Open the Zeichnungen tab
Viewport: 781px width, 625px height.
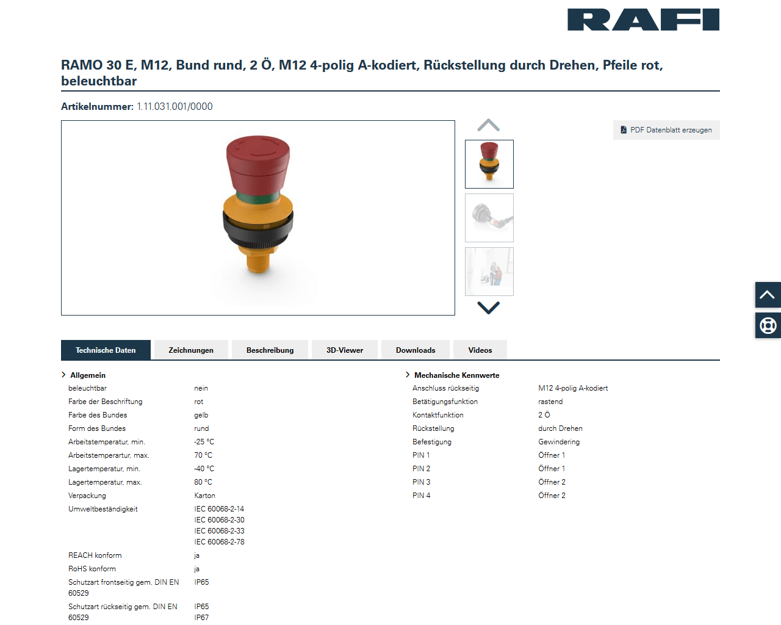point(191,350)
